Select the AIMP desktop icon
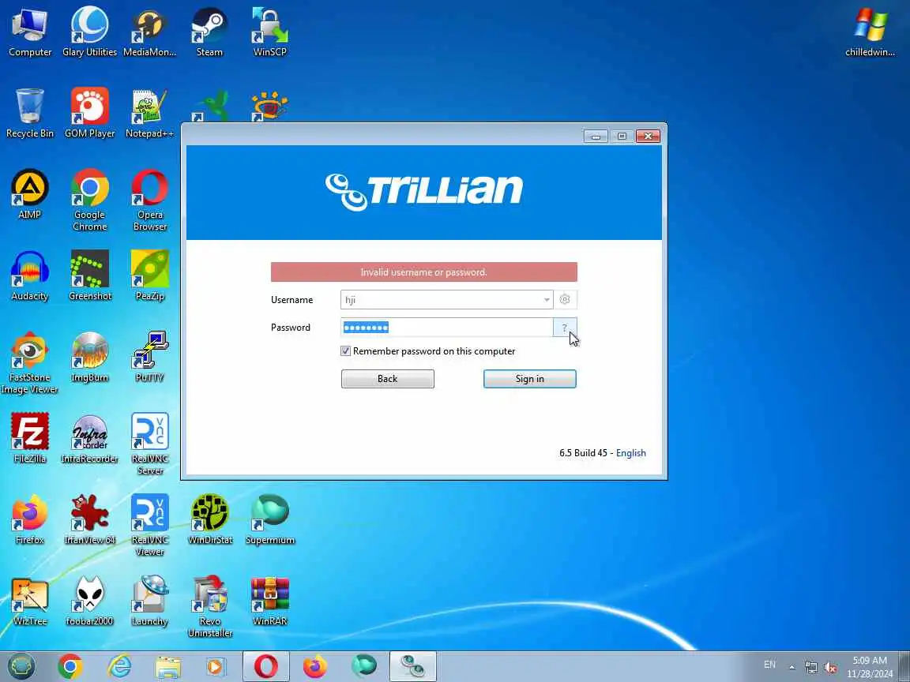This screenshot has height=682, width=910. [x=29, y=194]
